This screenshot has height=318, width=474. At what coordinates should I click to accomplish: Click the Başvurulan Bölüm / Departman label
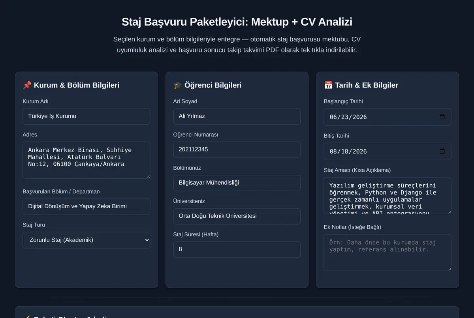pos(61,191)
